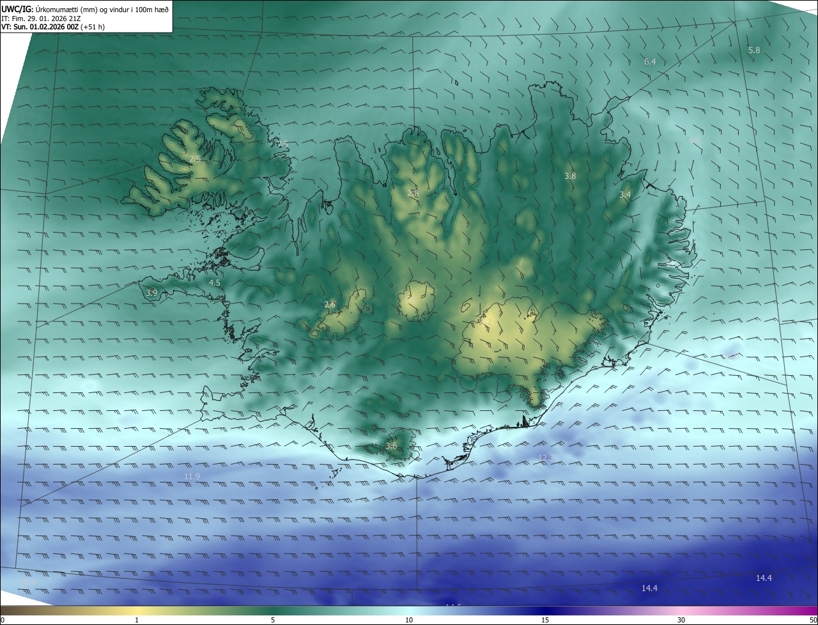The width and height of the screenshot is (818, 625).
Task: Click the 12.3 value off the south coast
Action: pos(546,458)
